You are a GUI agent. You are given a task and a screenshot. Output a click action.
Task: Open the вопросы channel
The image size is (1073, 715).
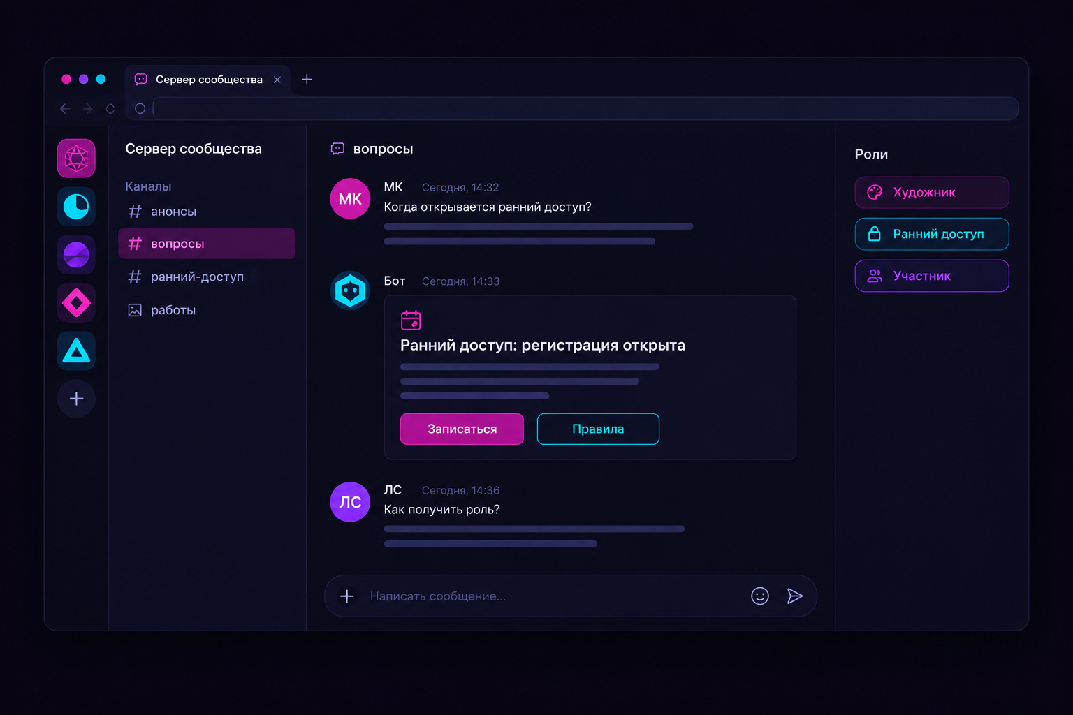(207, 243)
